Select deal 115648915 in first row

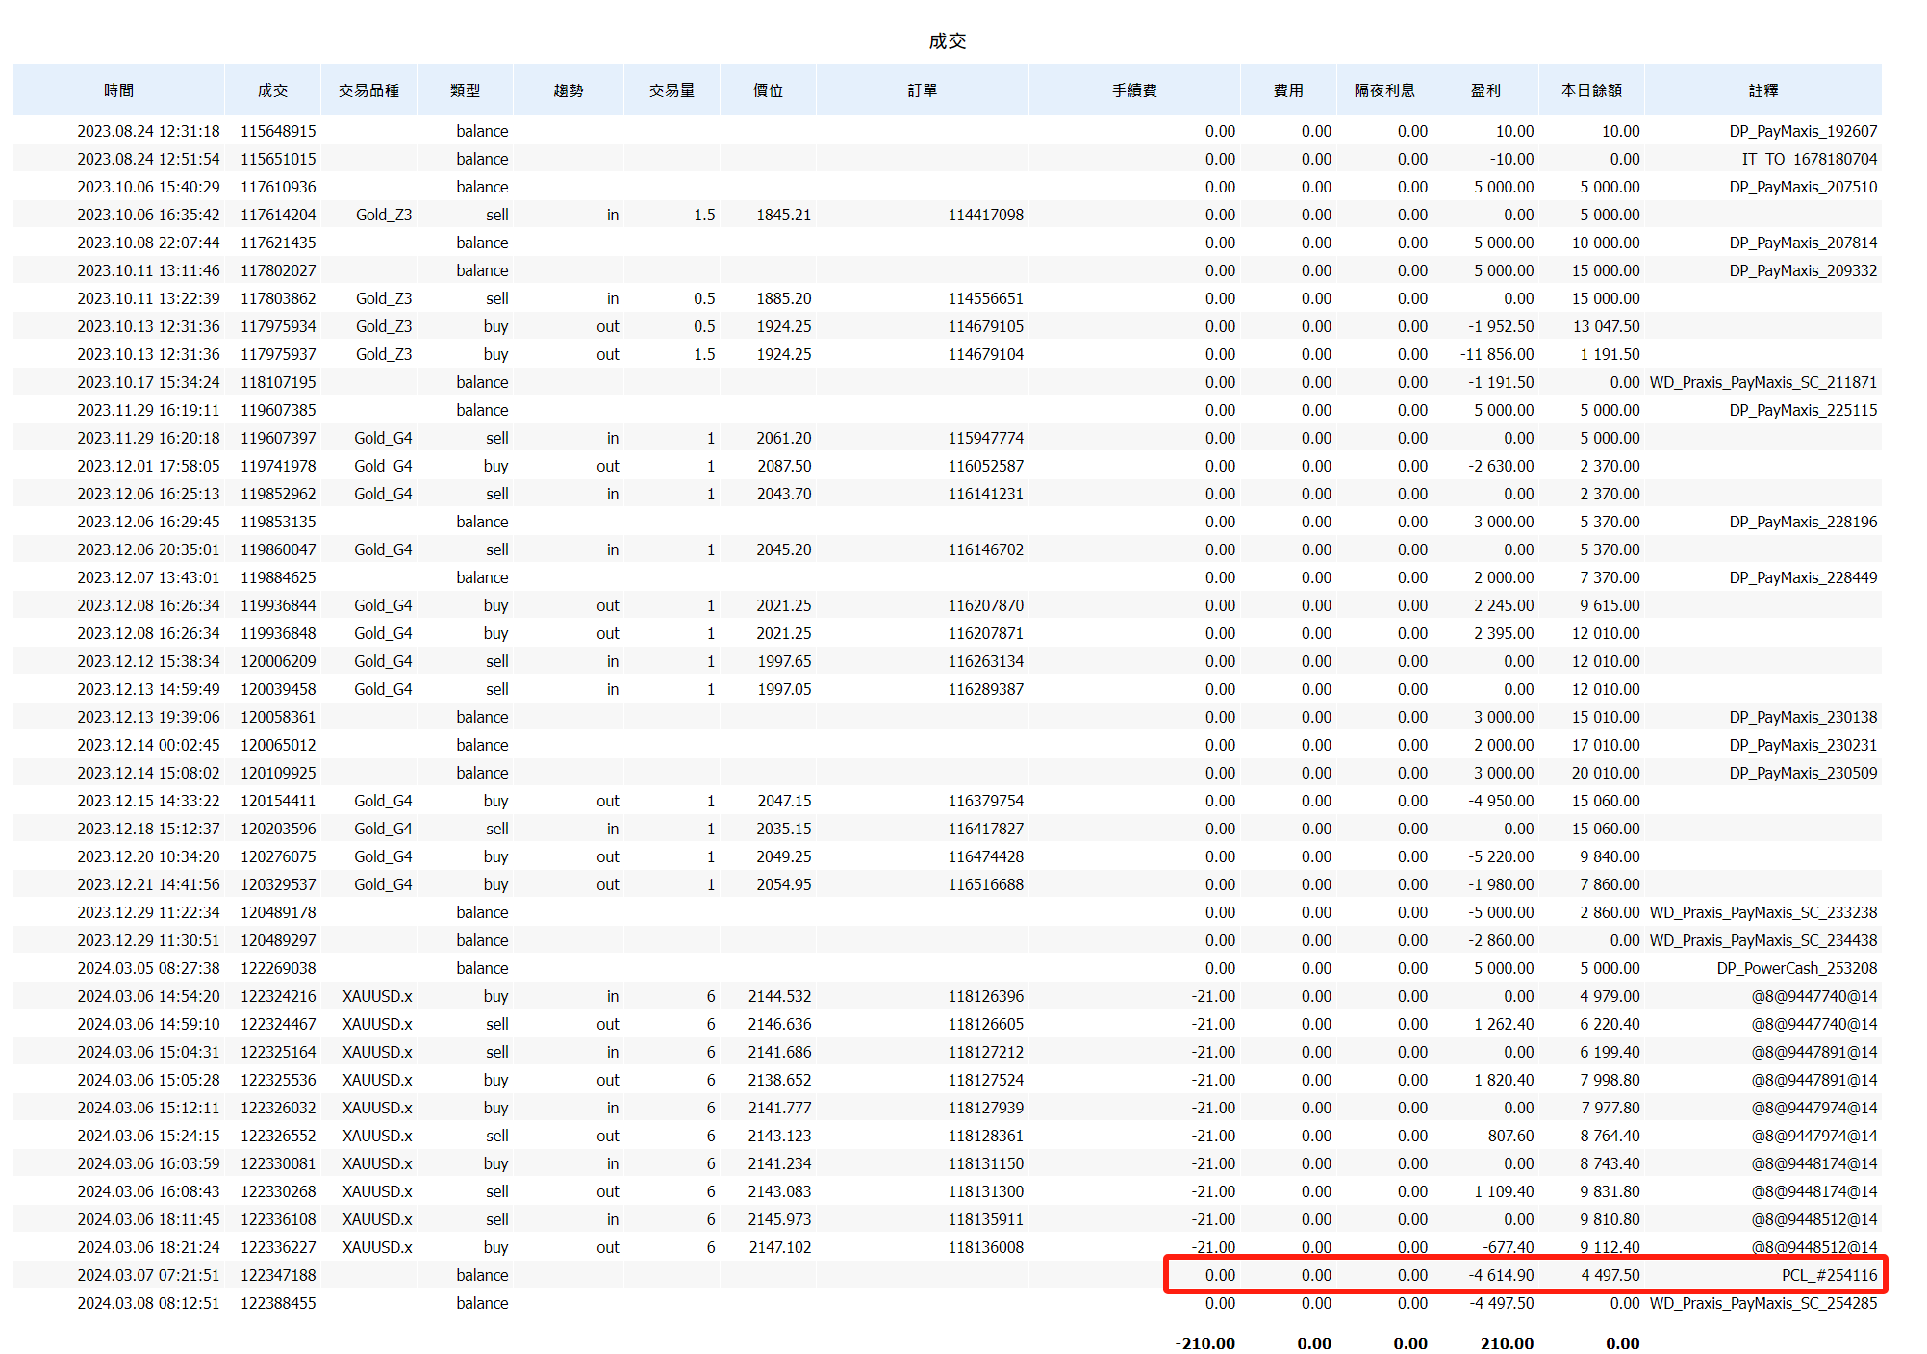point(278,131)
